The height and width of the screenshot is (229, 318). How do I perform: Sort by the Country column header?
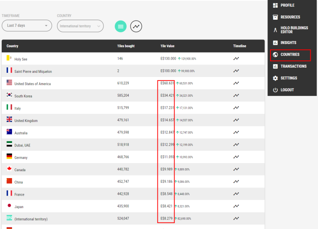pos(12,46)
